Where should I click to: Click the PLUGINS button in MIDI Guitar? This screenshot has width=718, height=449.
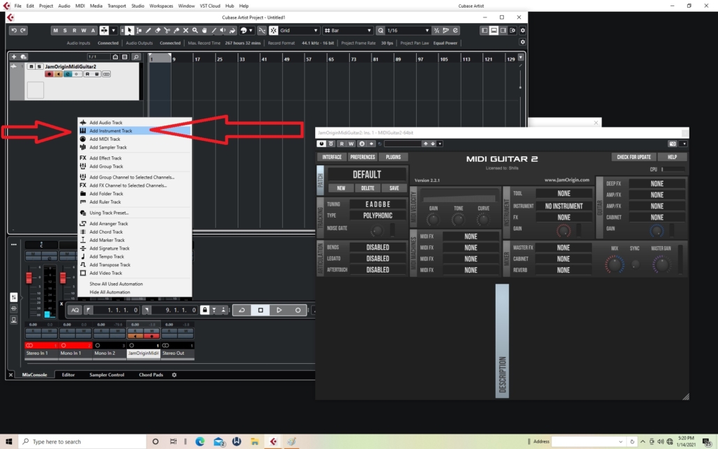tap(393, 157)
